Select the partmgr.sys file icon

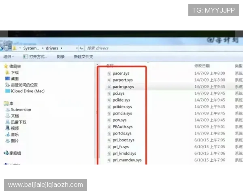coord(109,87)
